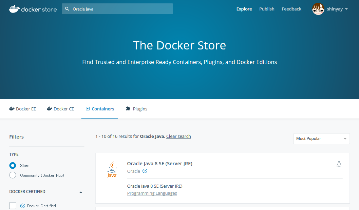The width and height of the screenshot is (359, 210).
Task: Open the Feedback link in the header
Action: tap(291, 9)
